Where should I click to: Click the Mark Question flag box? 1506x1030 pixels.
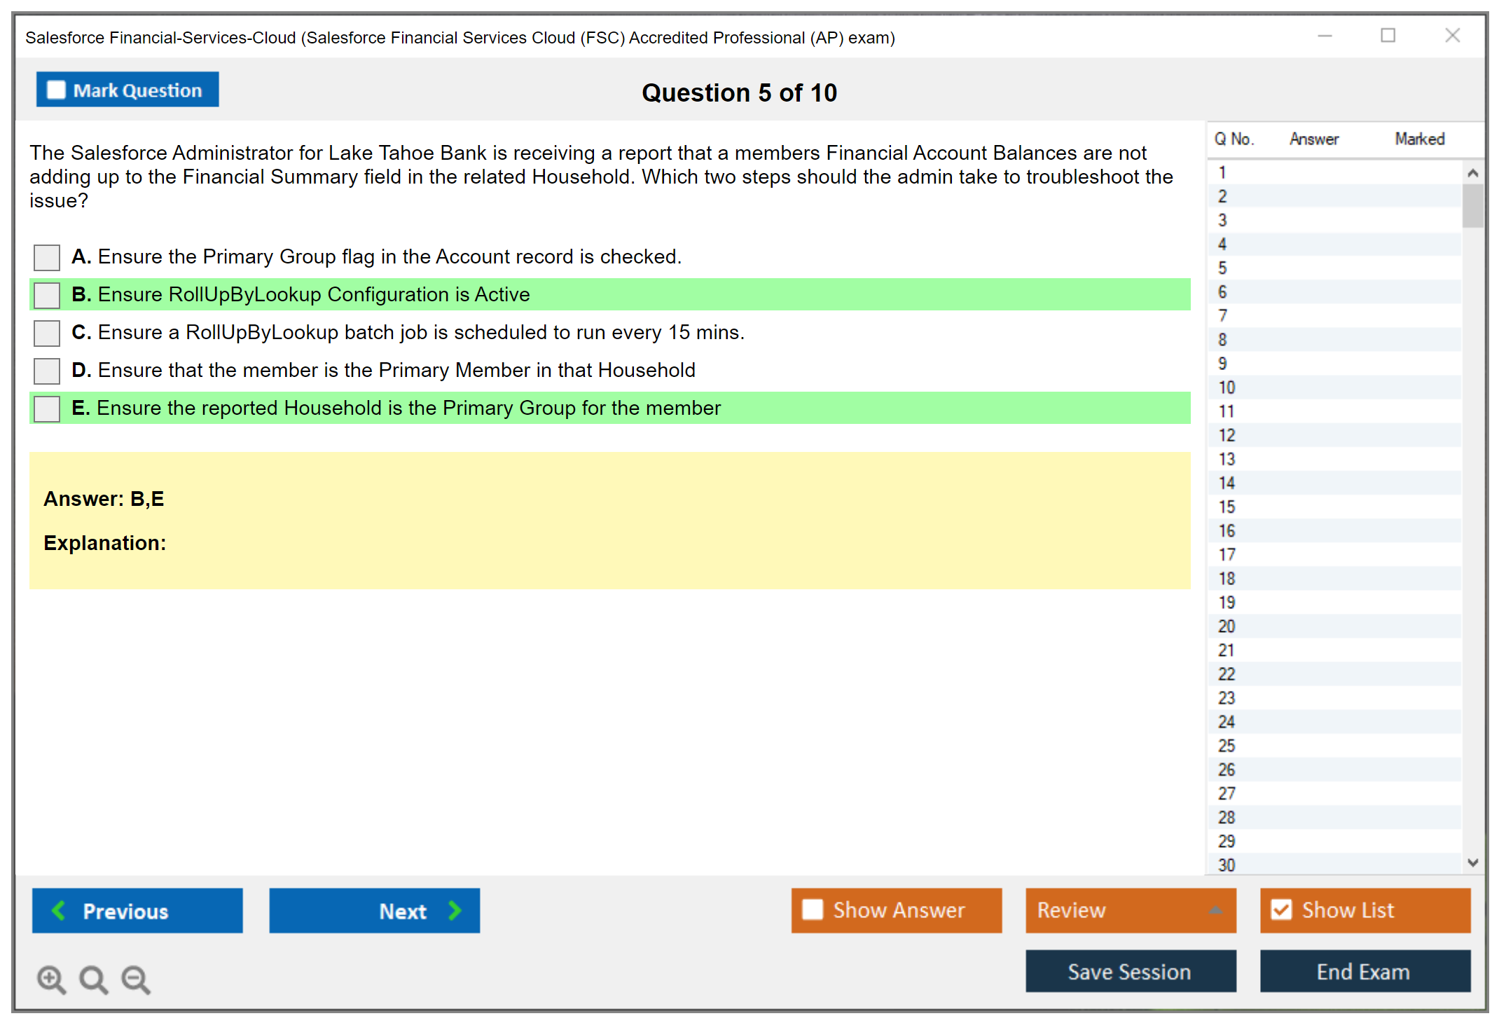(56, 90)
